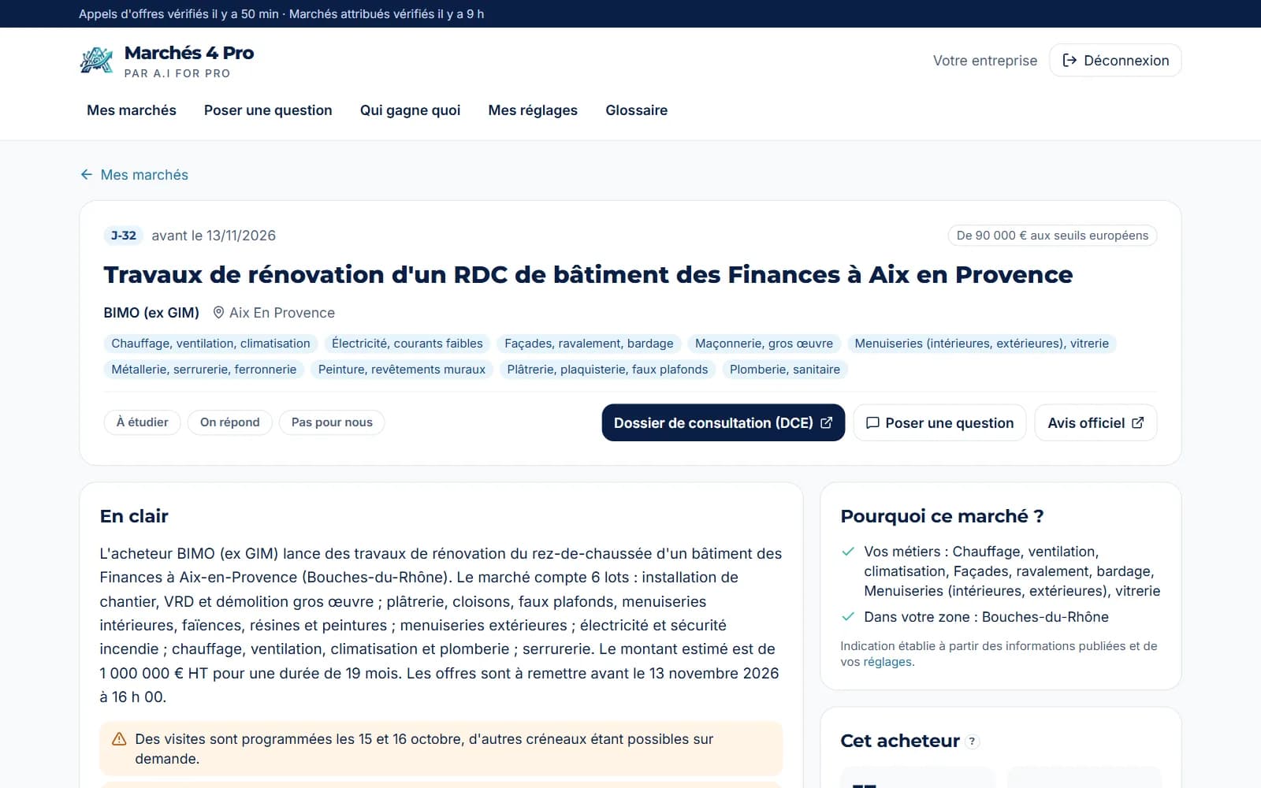Click the Déconnexion button
The width and height of the screenshot is (1261, 788).
(1115, 61)
